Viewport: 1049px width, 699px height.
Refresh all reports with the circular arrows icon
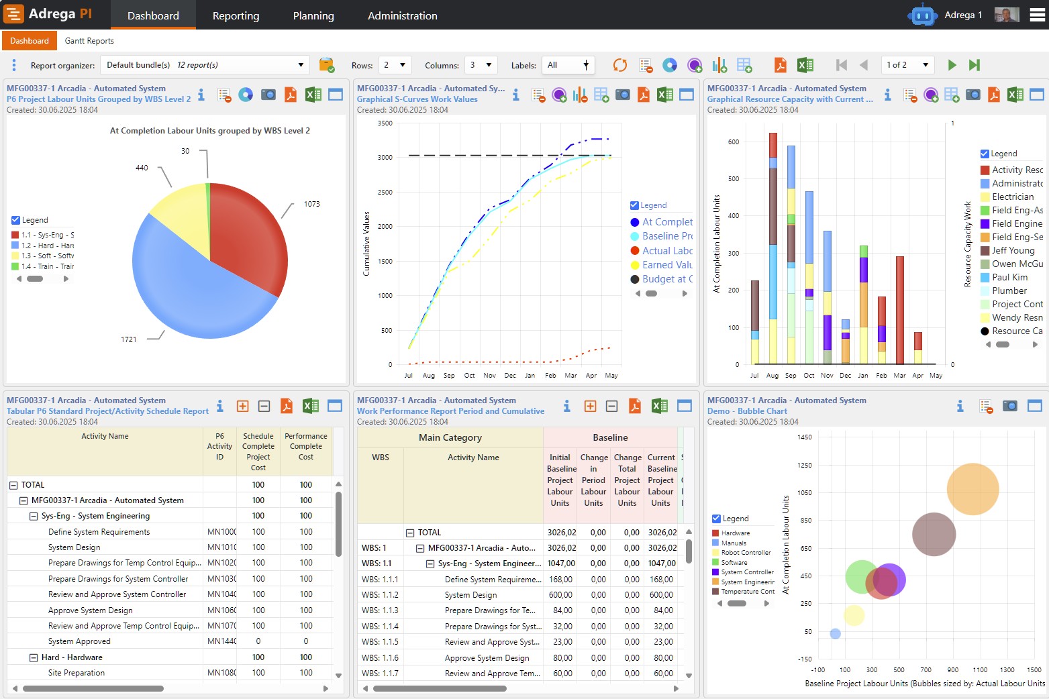point(618,65)
